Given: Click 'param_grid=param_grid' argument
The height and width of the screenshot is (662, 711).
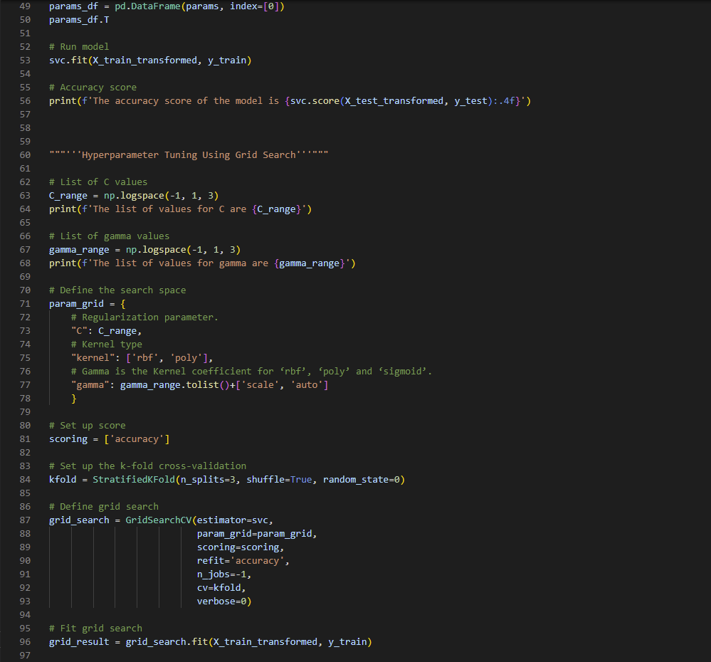Looking at the screenshot, I should pyautogui.click(x=254, y=534).
